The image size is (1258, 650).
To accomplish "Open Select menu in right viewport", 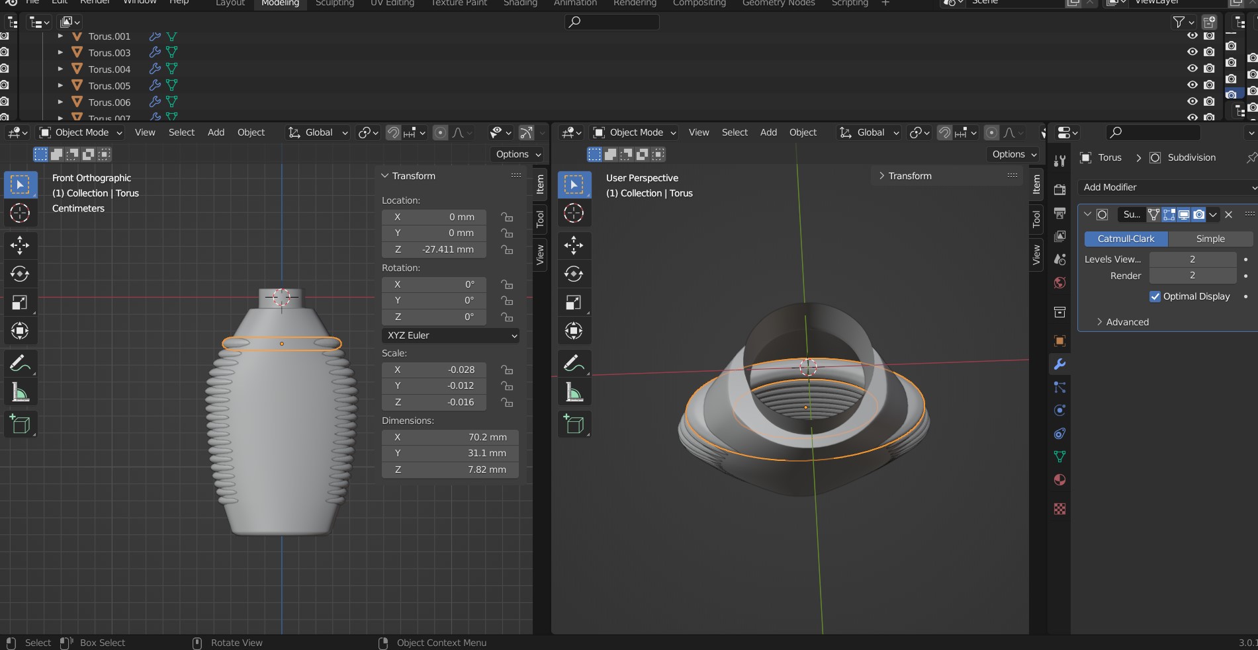I will 735,132.
